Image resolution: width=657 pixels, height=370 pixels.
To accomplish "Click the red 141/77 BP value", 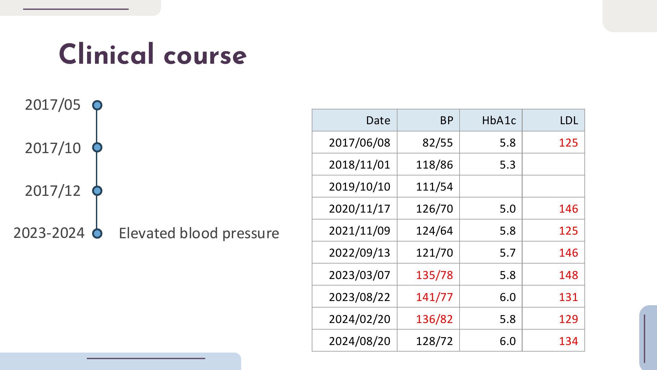I will point(434,297).
